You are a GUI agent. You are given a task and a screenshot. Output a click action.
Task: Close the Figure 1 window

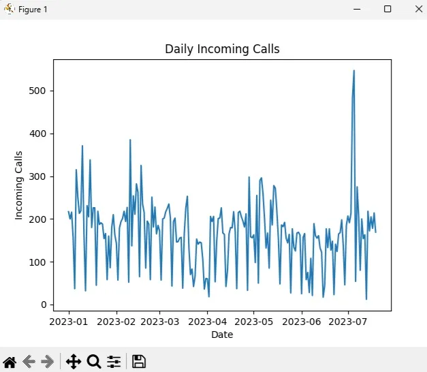click(417, 9)
